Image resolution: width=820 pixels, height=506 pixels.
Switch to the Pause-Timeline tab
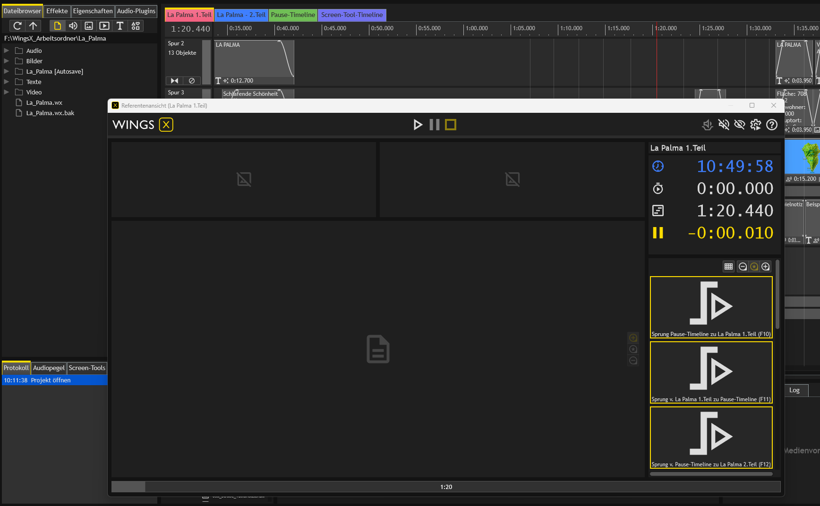coord(292,15)
